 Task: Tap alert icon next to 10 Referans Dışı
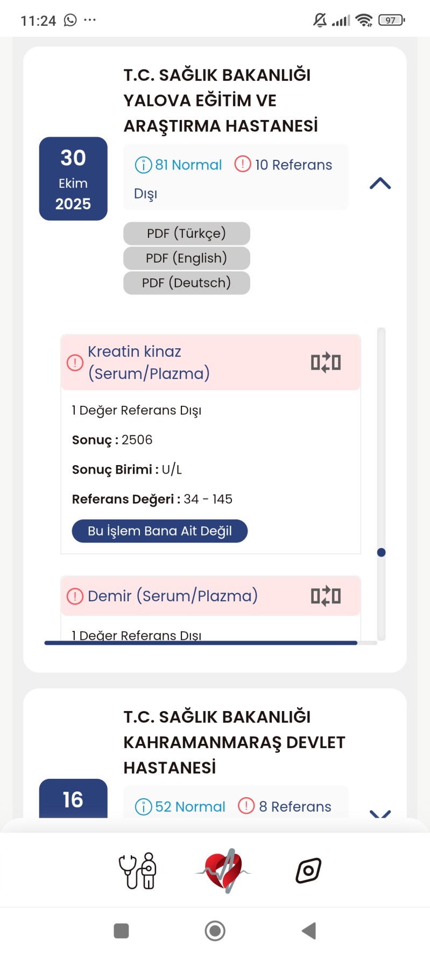(243, 164)
